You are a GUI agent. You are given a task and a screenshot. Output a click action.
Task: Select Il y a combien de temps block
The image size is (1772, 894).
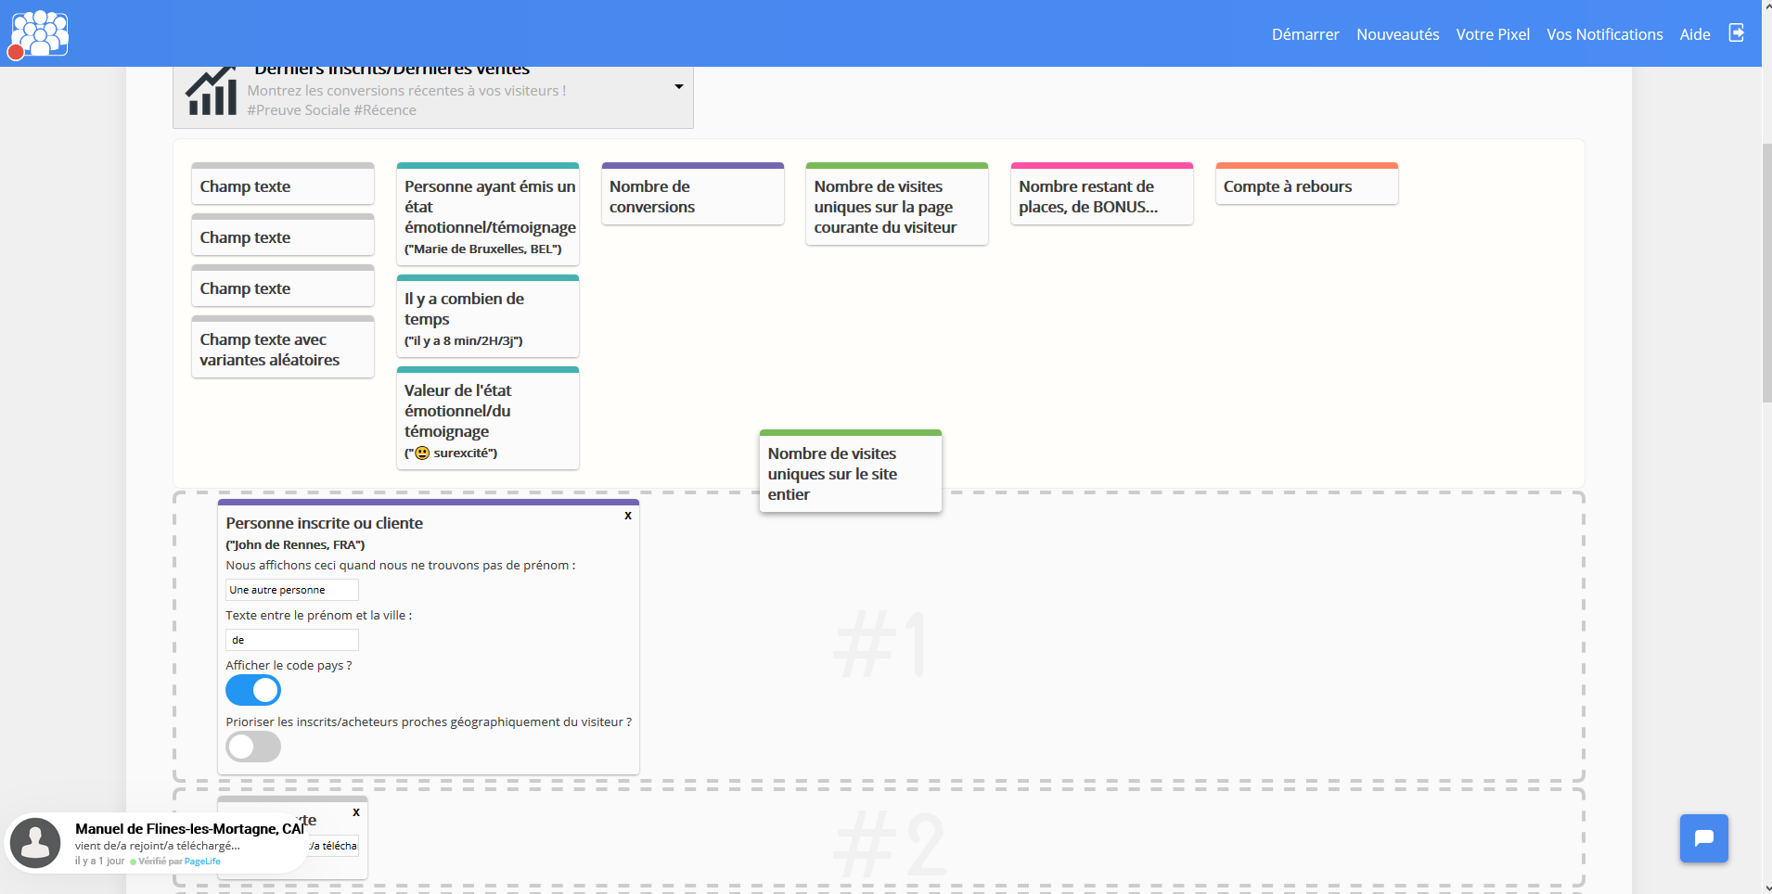(488, 316)
